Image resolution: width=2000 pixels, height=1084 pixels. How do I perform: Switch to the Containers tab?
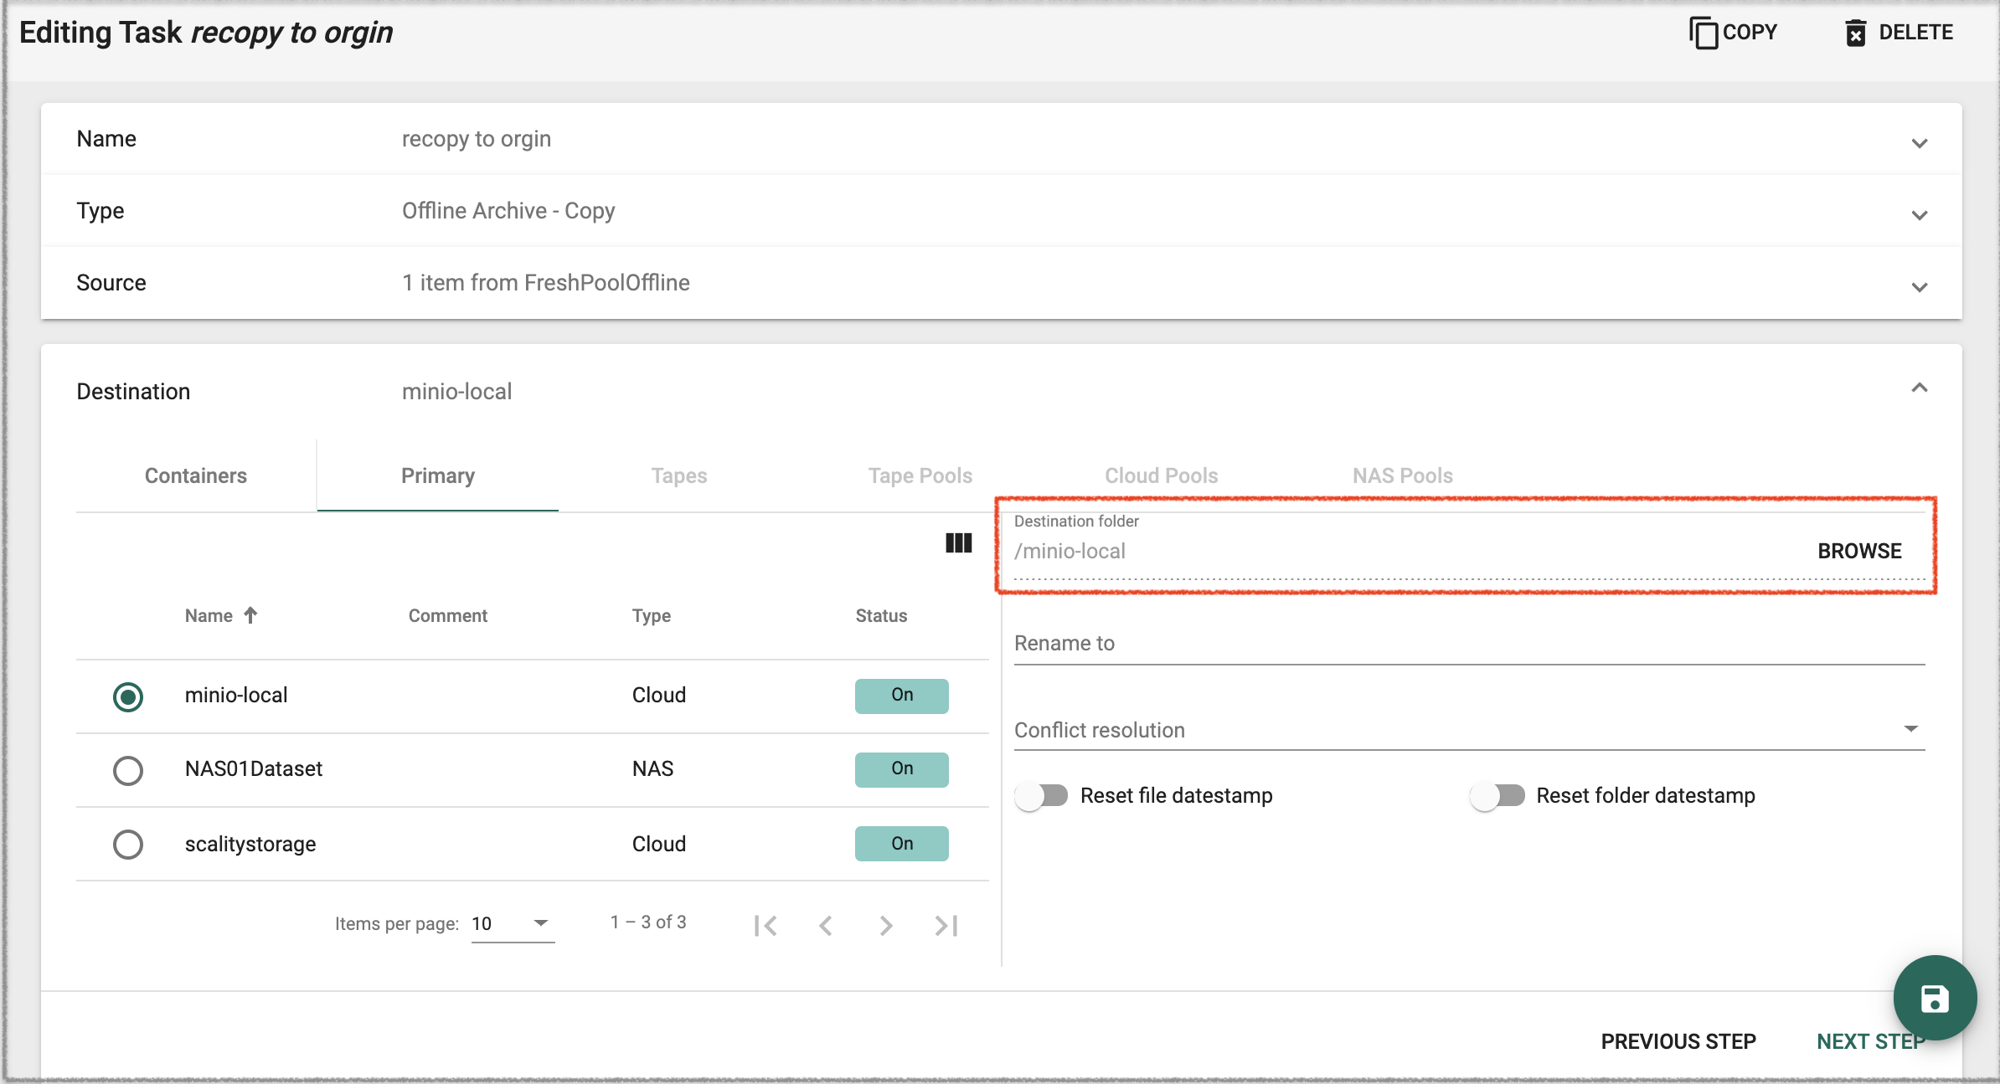click(x=196, y=475)
